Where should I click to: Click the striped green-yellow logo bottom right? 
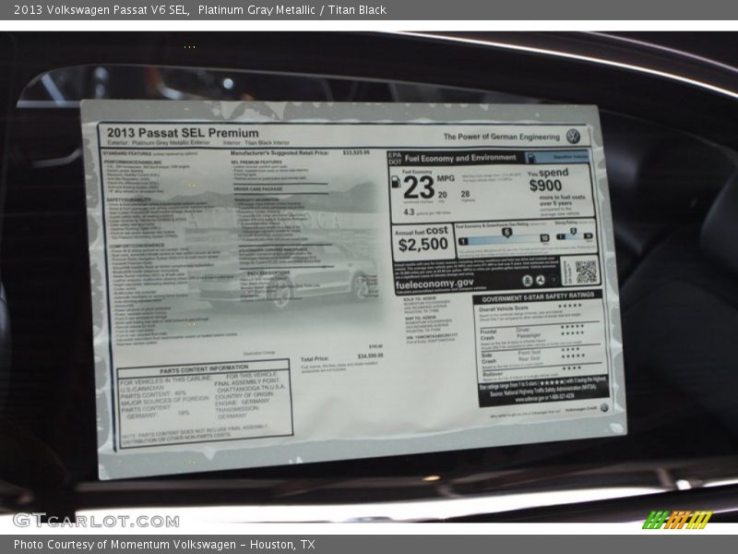pyautogui.click(x=677, y=520)
